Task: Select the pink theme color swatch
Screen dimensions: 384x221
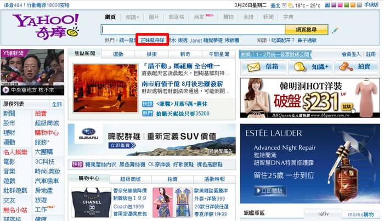Action: pos(340,5)
